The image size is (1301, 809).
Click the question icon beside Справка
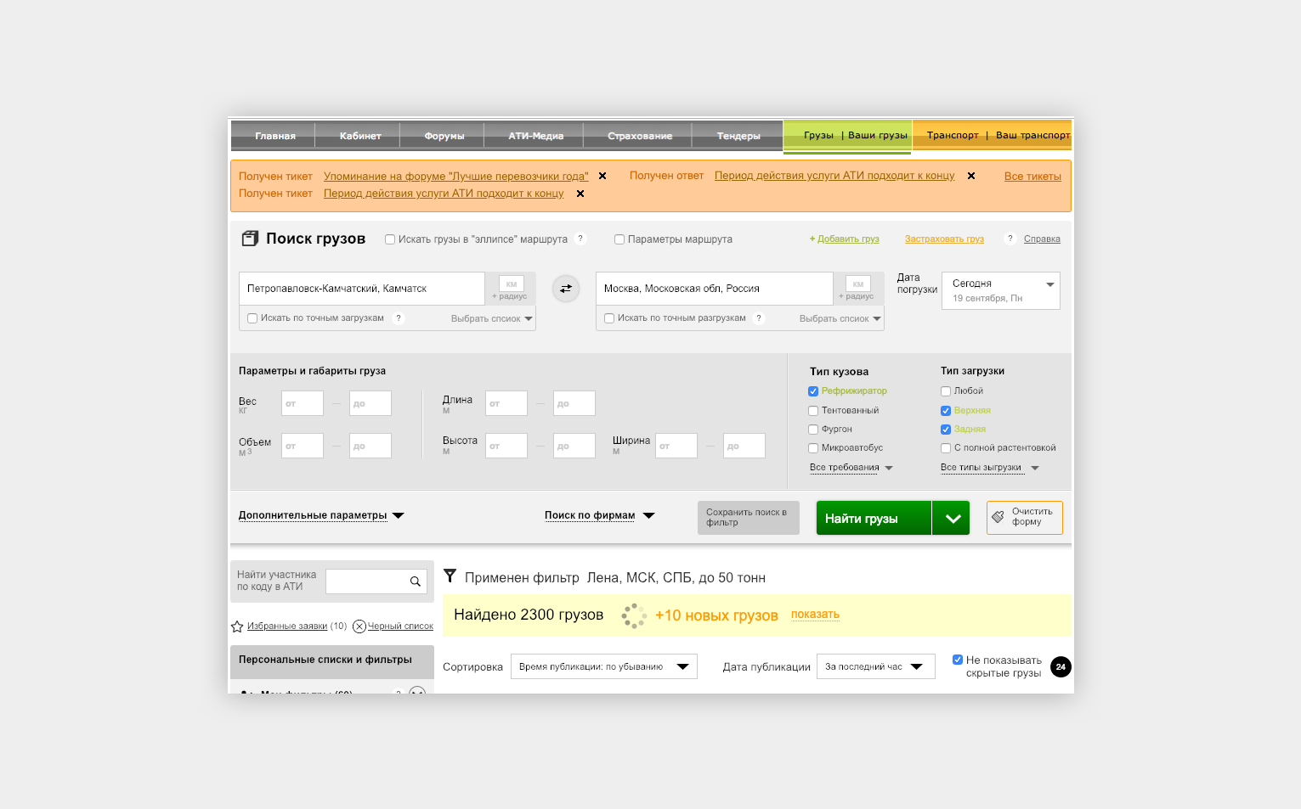1010,239
